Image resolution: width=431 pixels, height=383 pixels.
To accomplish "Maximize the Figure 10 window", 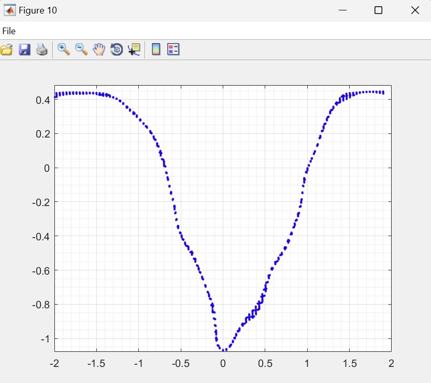I will click(378, 10).
